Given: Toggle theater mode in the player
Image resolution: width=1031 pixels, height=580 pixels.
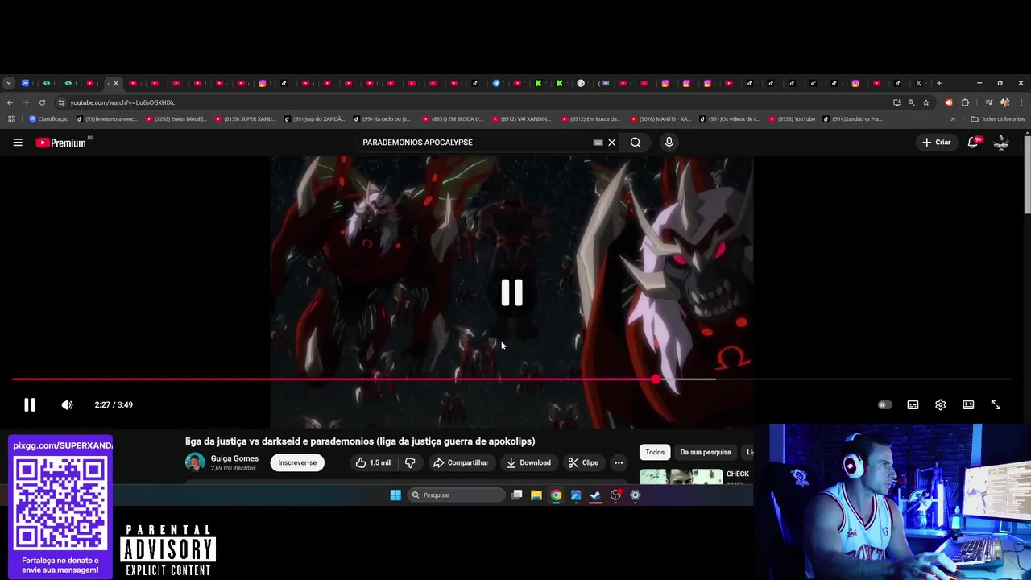Looking at the screenshot, I should [968, 405].
